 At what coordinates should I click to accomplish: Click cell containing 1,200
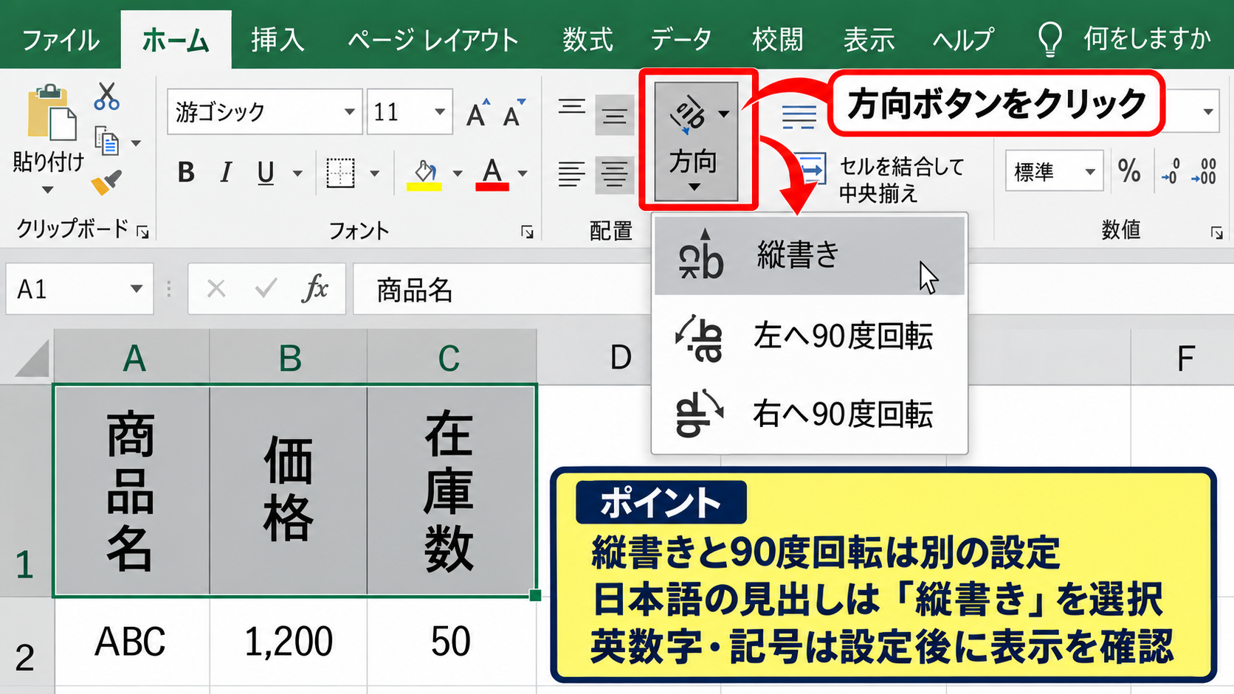coord(289,641)
